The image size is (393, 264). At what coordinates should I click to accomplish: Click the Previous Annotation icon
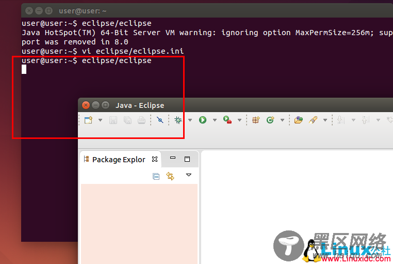pos(366,120)
